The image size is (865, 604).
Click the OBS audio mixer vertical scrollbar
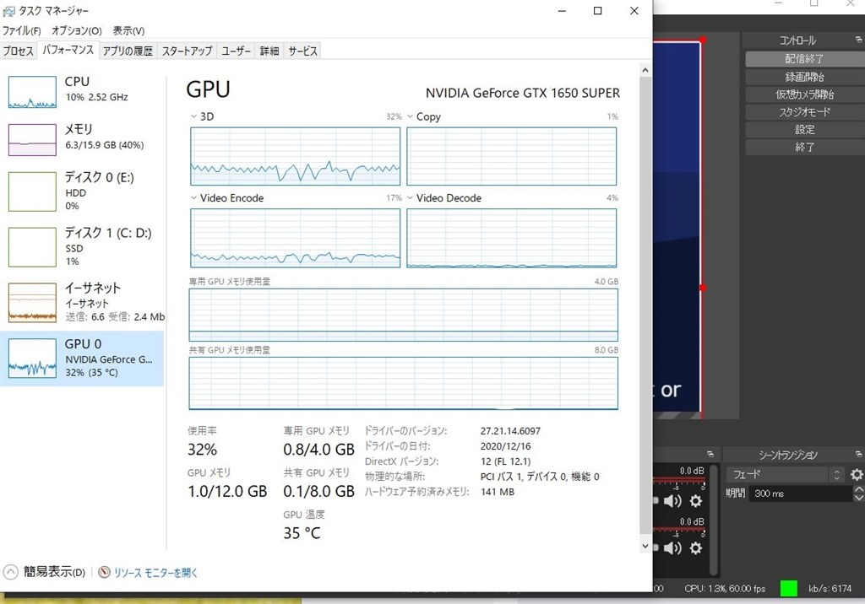pos(715,520)
